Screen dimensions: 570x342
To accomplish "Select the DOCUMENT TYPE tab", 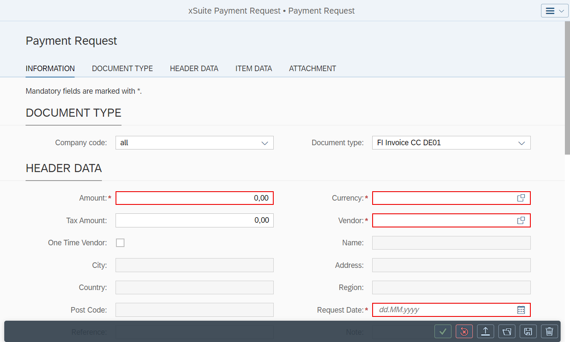I will (122, 69).
